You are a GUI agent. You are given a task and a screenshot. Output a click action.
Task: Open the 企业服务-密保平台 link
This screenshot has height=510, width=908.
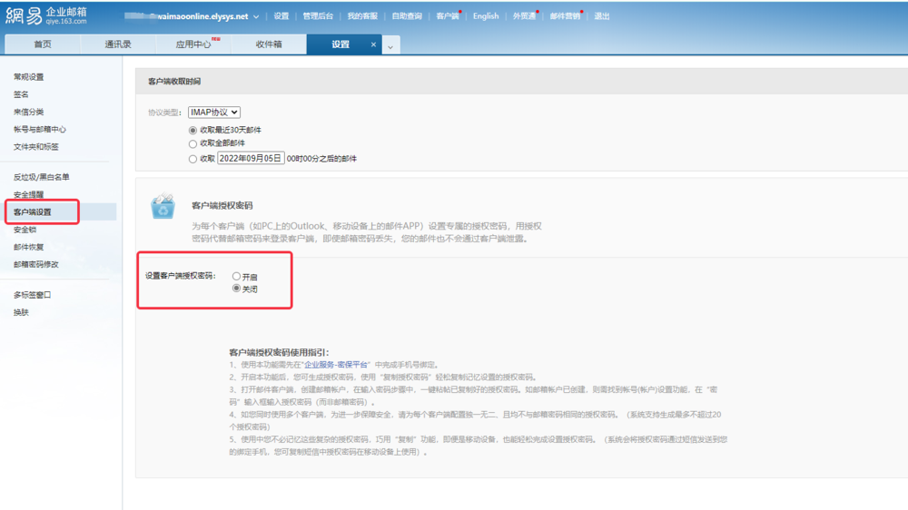tap(336, 365)
